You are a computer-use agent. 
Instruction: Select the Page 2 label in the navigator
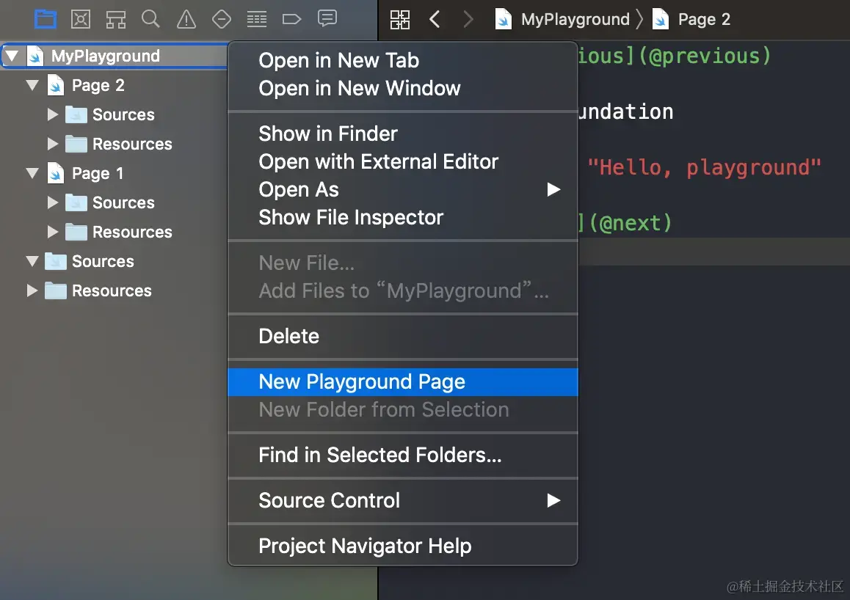point(98,86)
